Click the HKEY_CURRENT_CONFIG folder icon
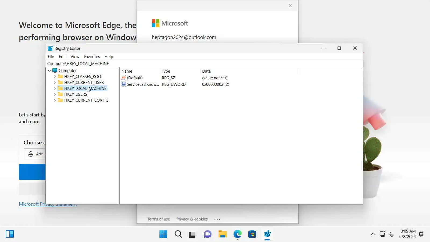430x242 pixels. (x=60, y=100)
